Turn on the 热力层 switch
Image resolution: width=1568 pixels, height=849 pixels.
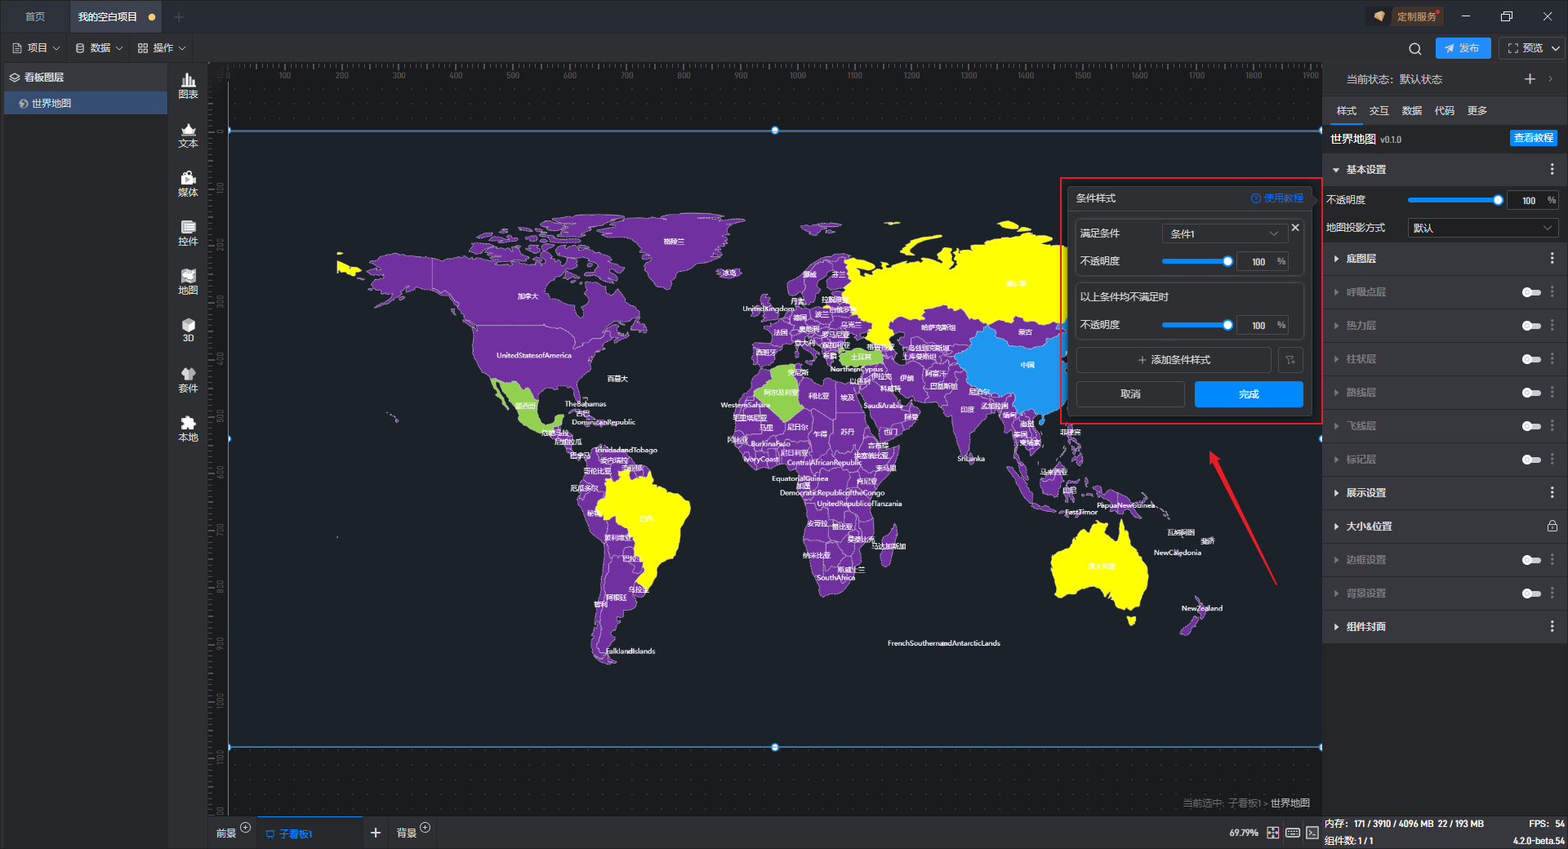pos(1531,326)
